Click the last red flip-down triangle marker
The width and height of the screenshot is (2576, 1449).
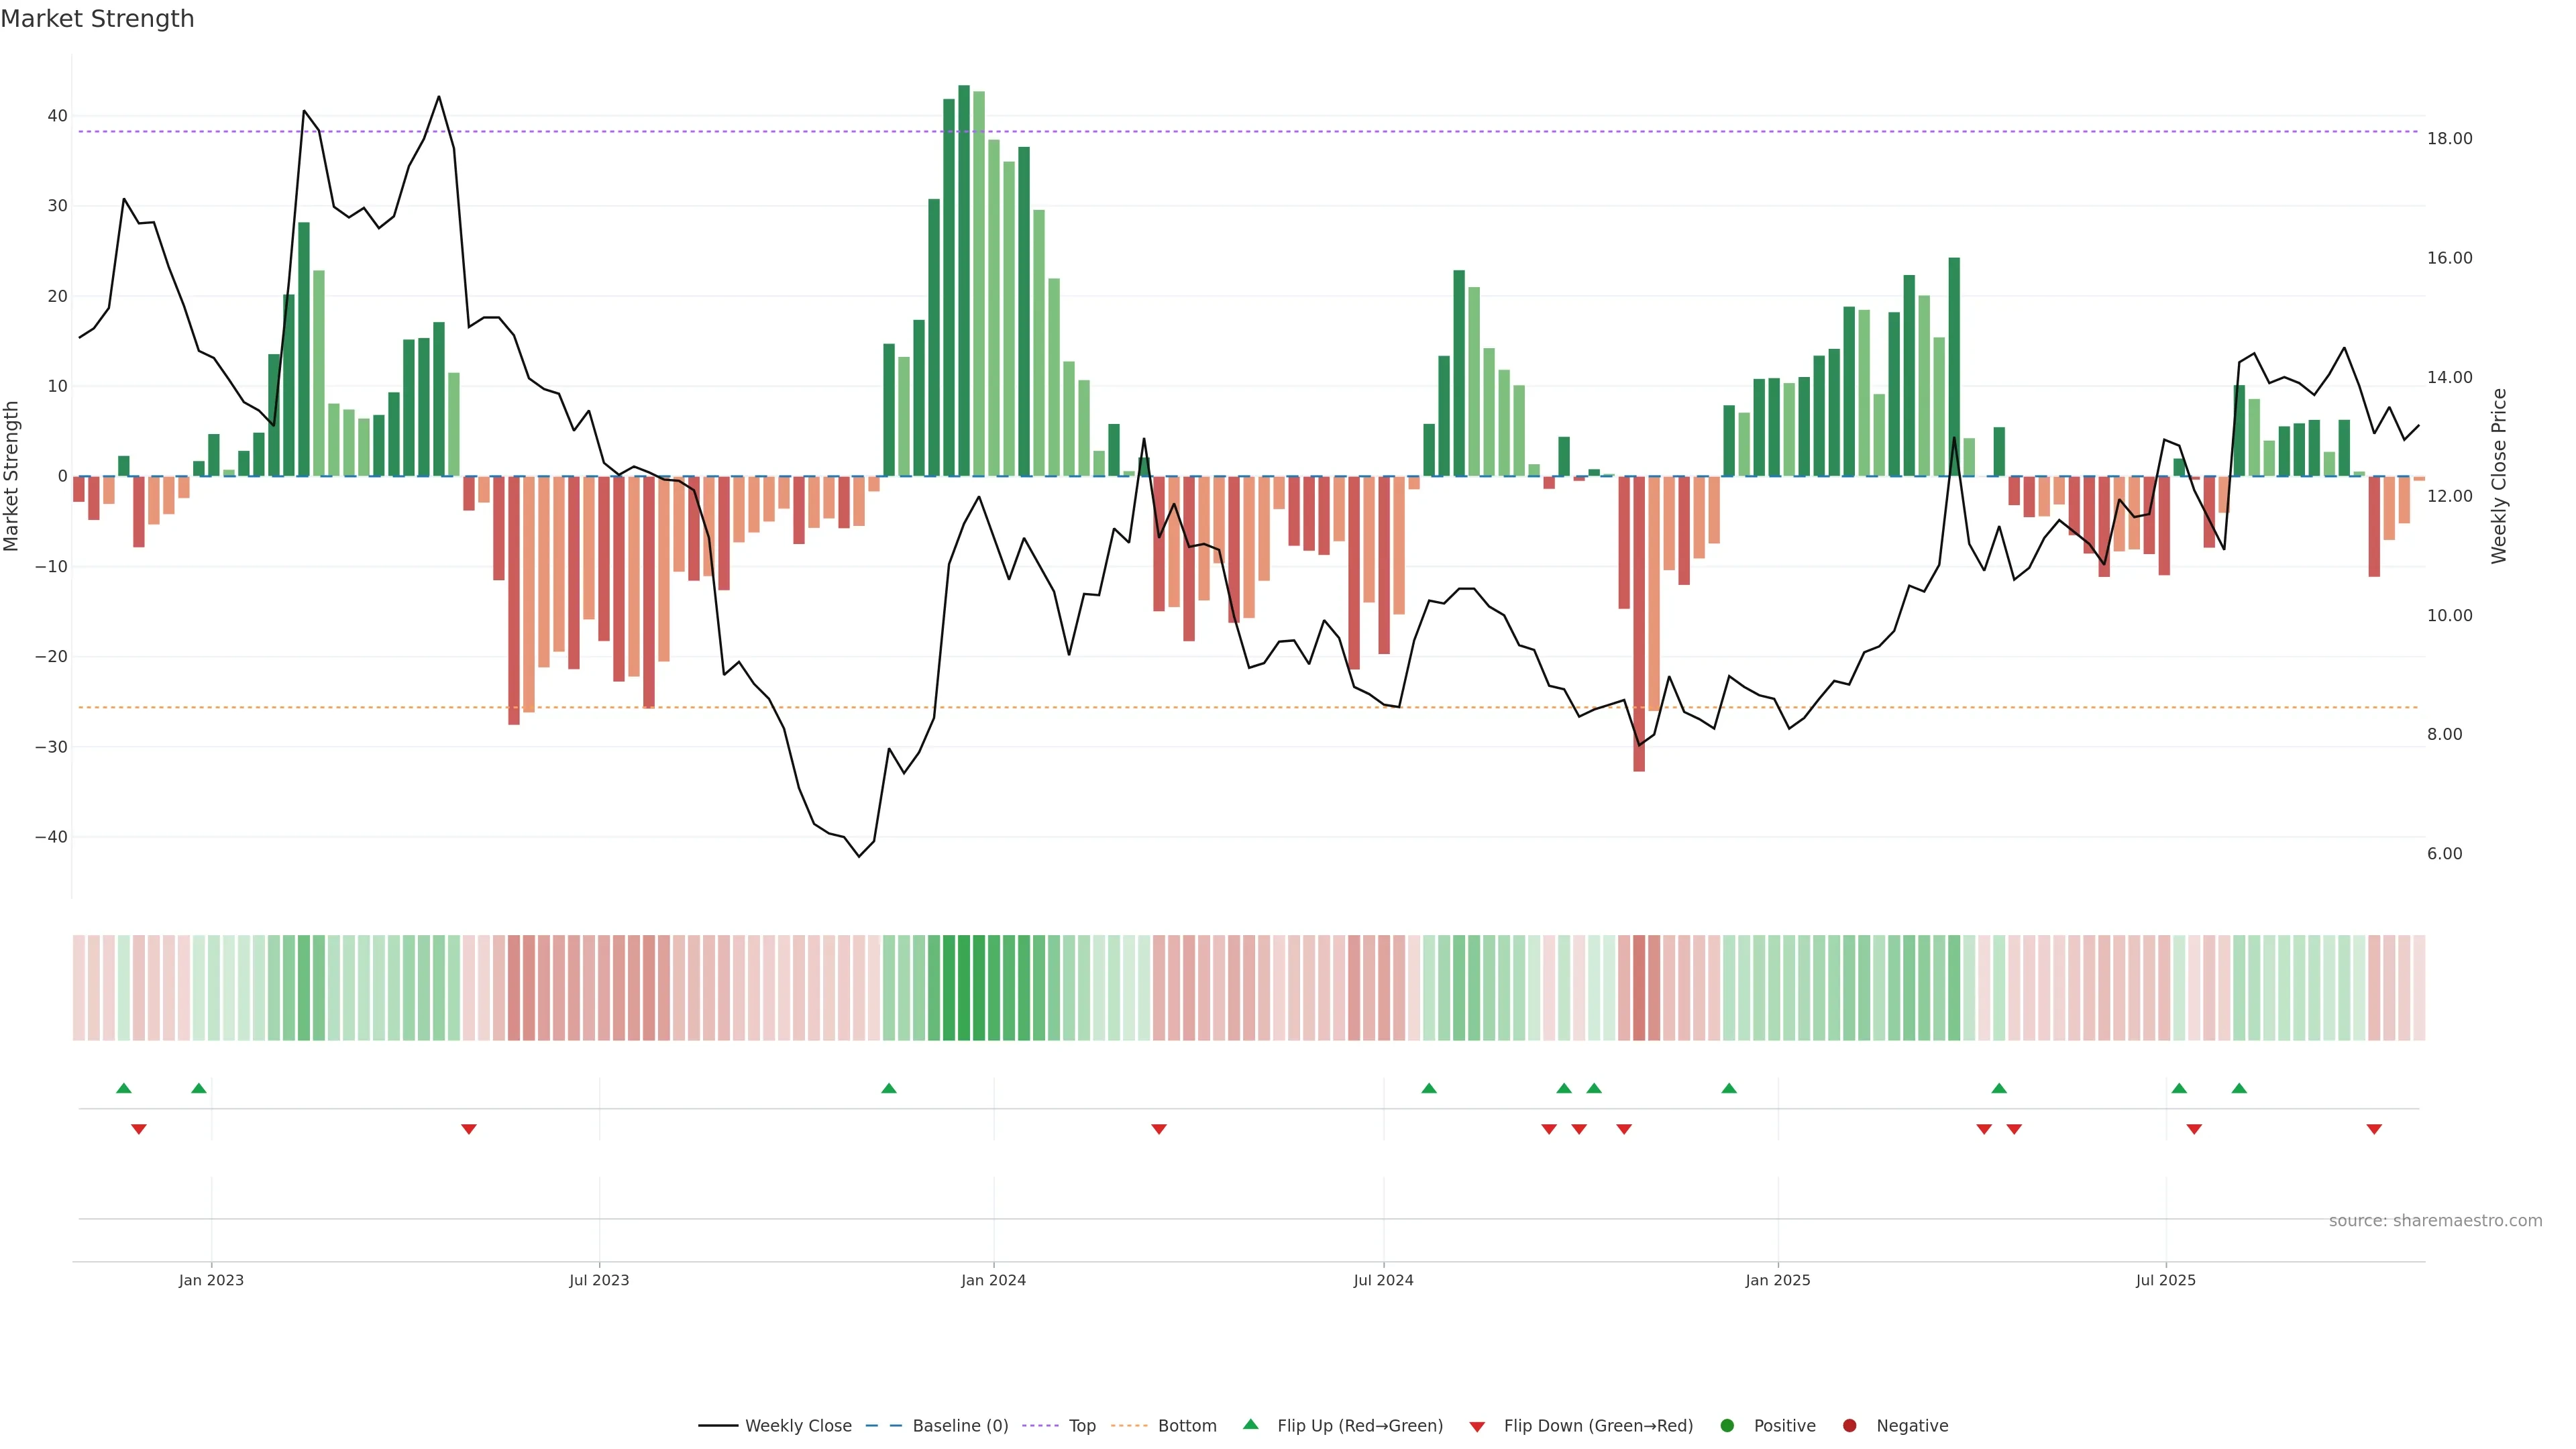pyautogui.click(x=2374, y=1129)
